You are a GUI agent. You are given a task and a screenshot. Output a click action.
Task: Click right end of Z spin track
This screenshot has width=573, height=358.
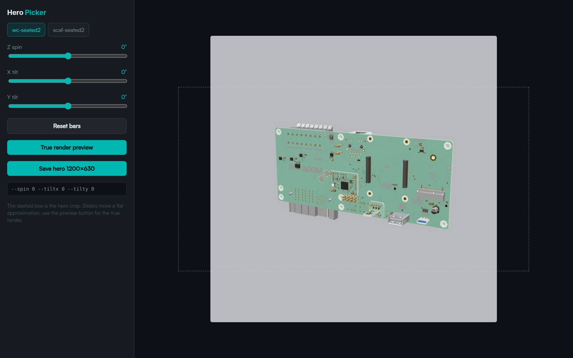126,56
